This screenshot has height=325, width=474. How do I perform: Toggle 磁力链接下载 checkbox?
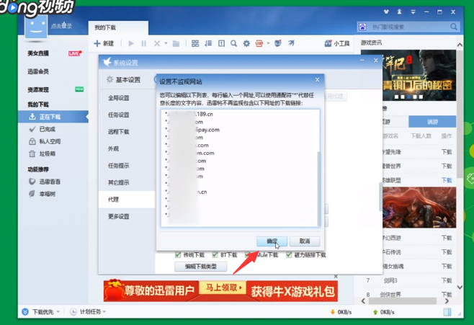pyautogui.click(x=289, y=255)
